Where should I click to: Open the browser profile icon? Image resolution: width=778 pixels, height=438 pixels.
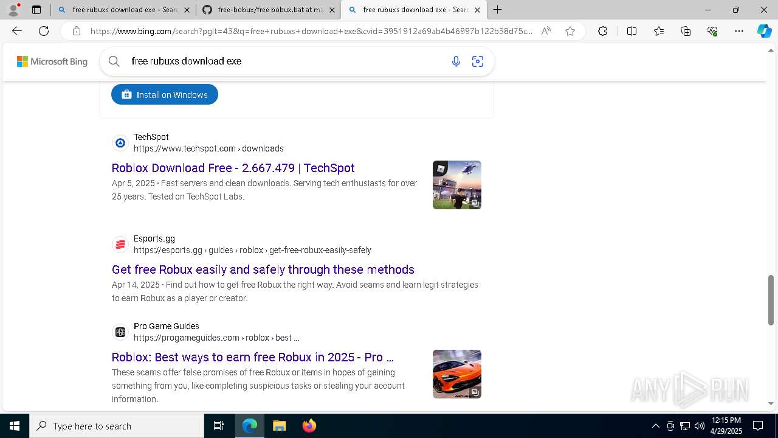[13, 10]
